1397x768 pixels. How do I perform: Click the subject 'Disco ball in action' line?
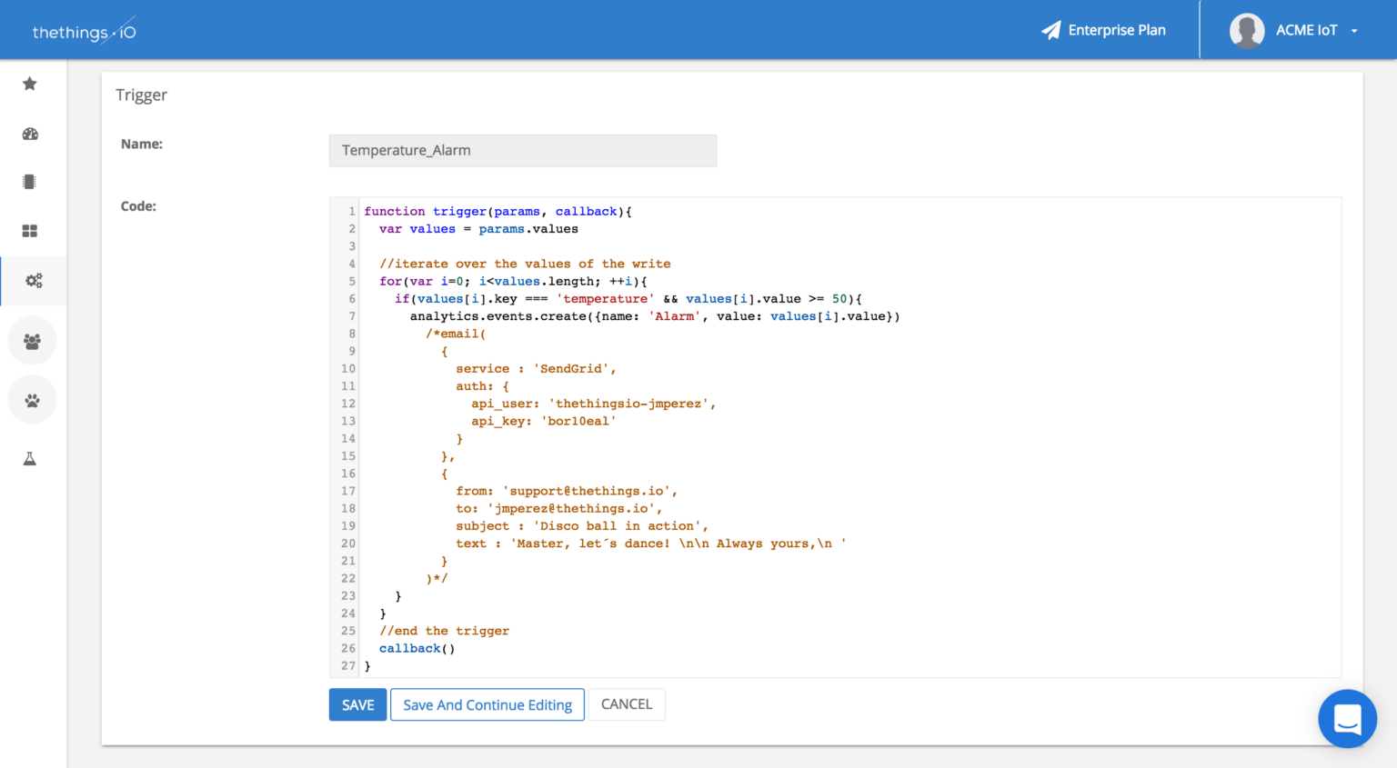tap(582, 526)
